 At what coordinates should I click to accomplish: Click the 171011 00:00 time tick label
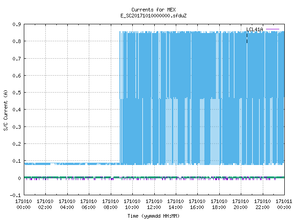pyautogui.click(x=284, y=204)
